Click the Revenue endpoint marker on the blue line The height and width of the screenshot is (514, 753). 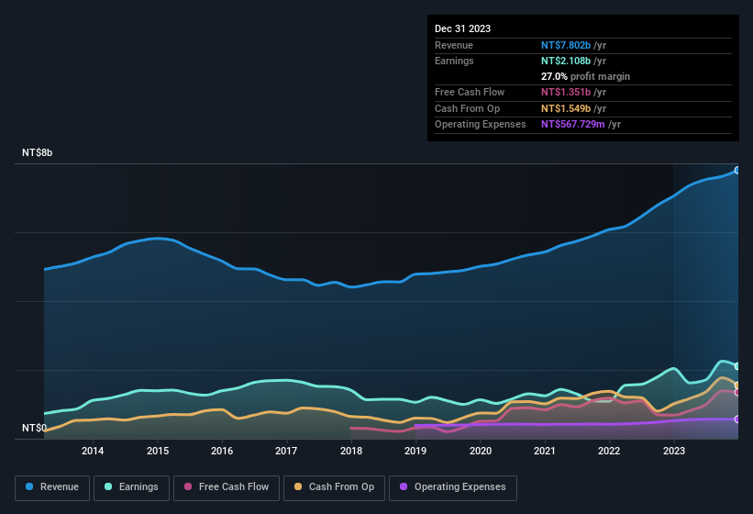(x=737, y=170)
